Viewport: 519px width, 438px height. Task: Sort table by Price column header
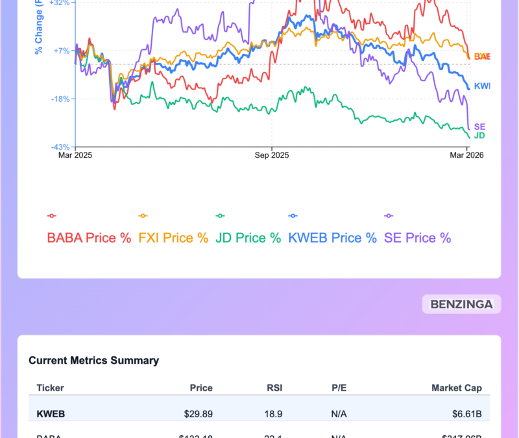point(200,388)
